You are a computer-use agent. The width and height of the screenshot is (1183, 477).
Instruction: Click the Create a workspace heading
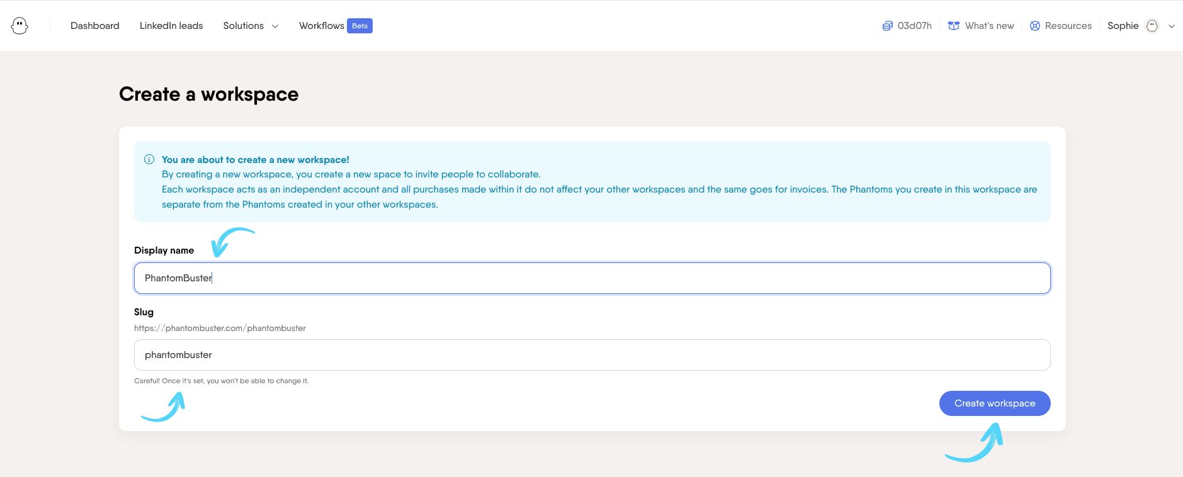[208, 94]
